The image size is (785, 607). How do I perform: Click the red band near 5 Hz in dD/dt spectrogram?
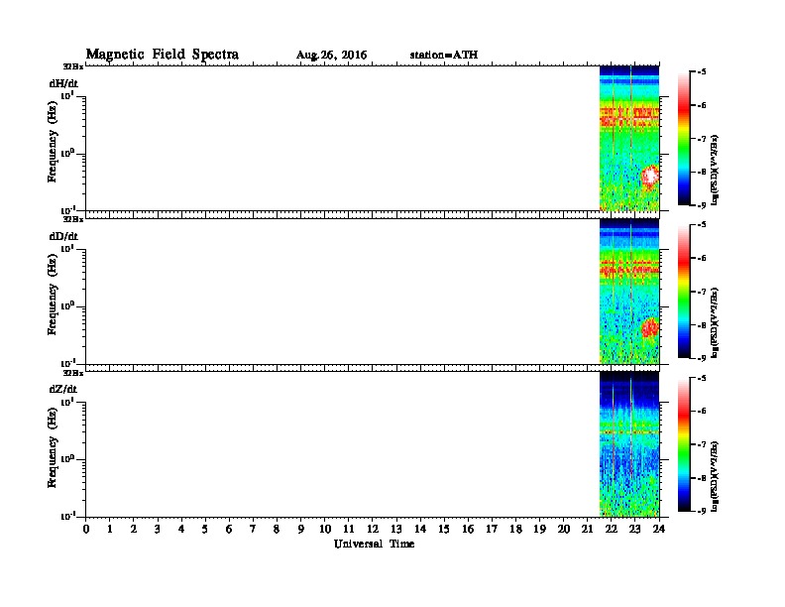click(629, 269)
